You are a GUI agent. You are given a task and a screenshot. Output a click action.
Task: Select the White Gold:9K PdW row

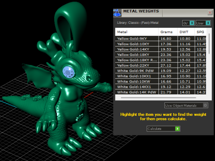click(161, 71)
